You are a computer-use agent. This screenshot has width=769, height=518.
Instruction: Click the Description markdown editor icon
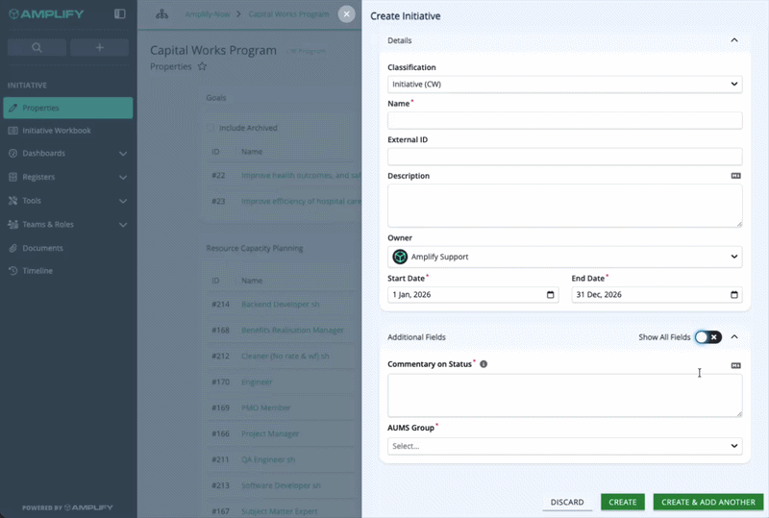tap(735, 176)
